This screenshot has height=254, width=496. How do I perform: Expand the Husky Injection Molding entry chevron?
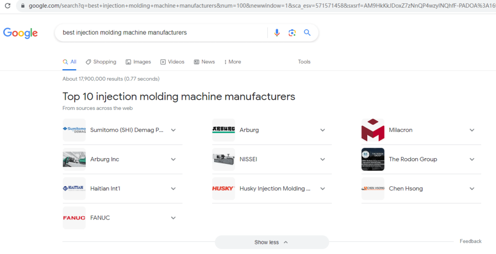[x=323, y=189]
